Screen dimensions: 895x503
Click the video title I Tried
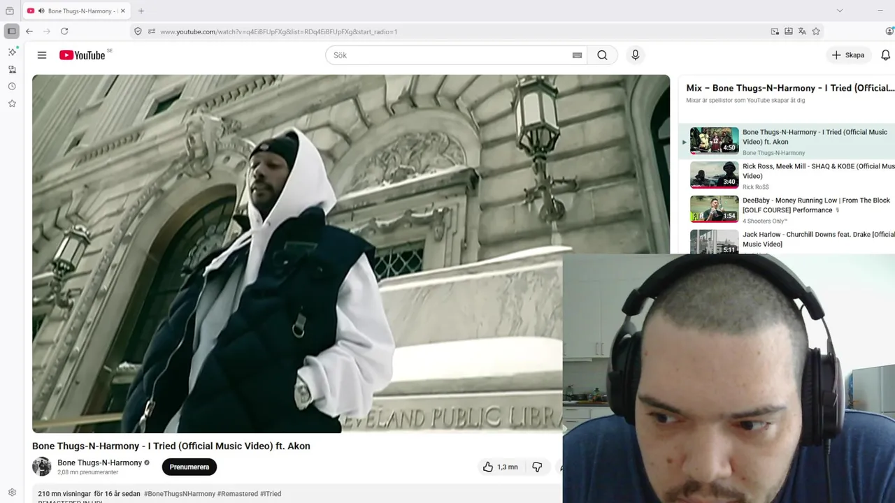[171, 446]
